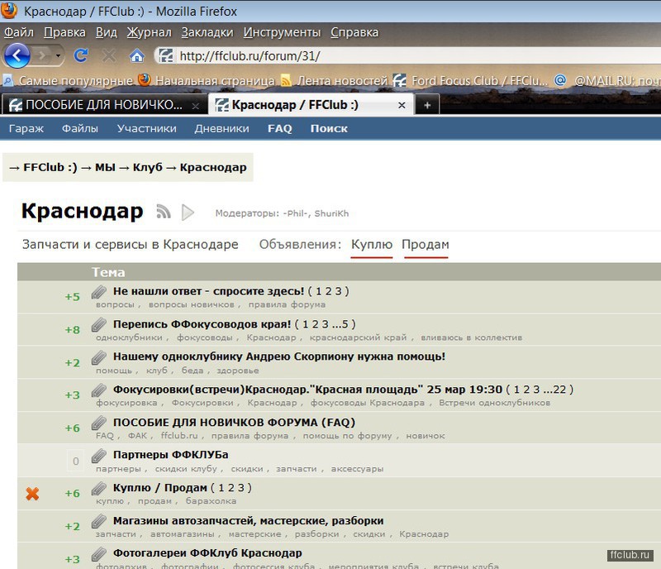
Task: Open moderator ShuriKh profile
Action: (331, 213)
